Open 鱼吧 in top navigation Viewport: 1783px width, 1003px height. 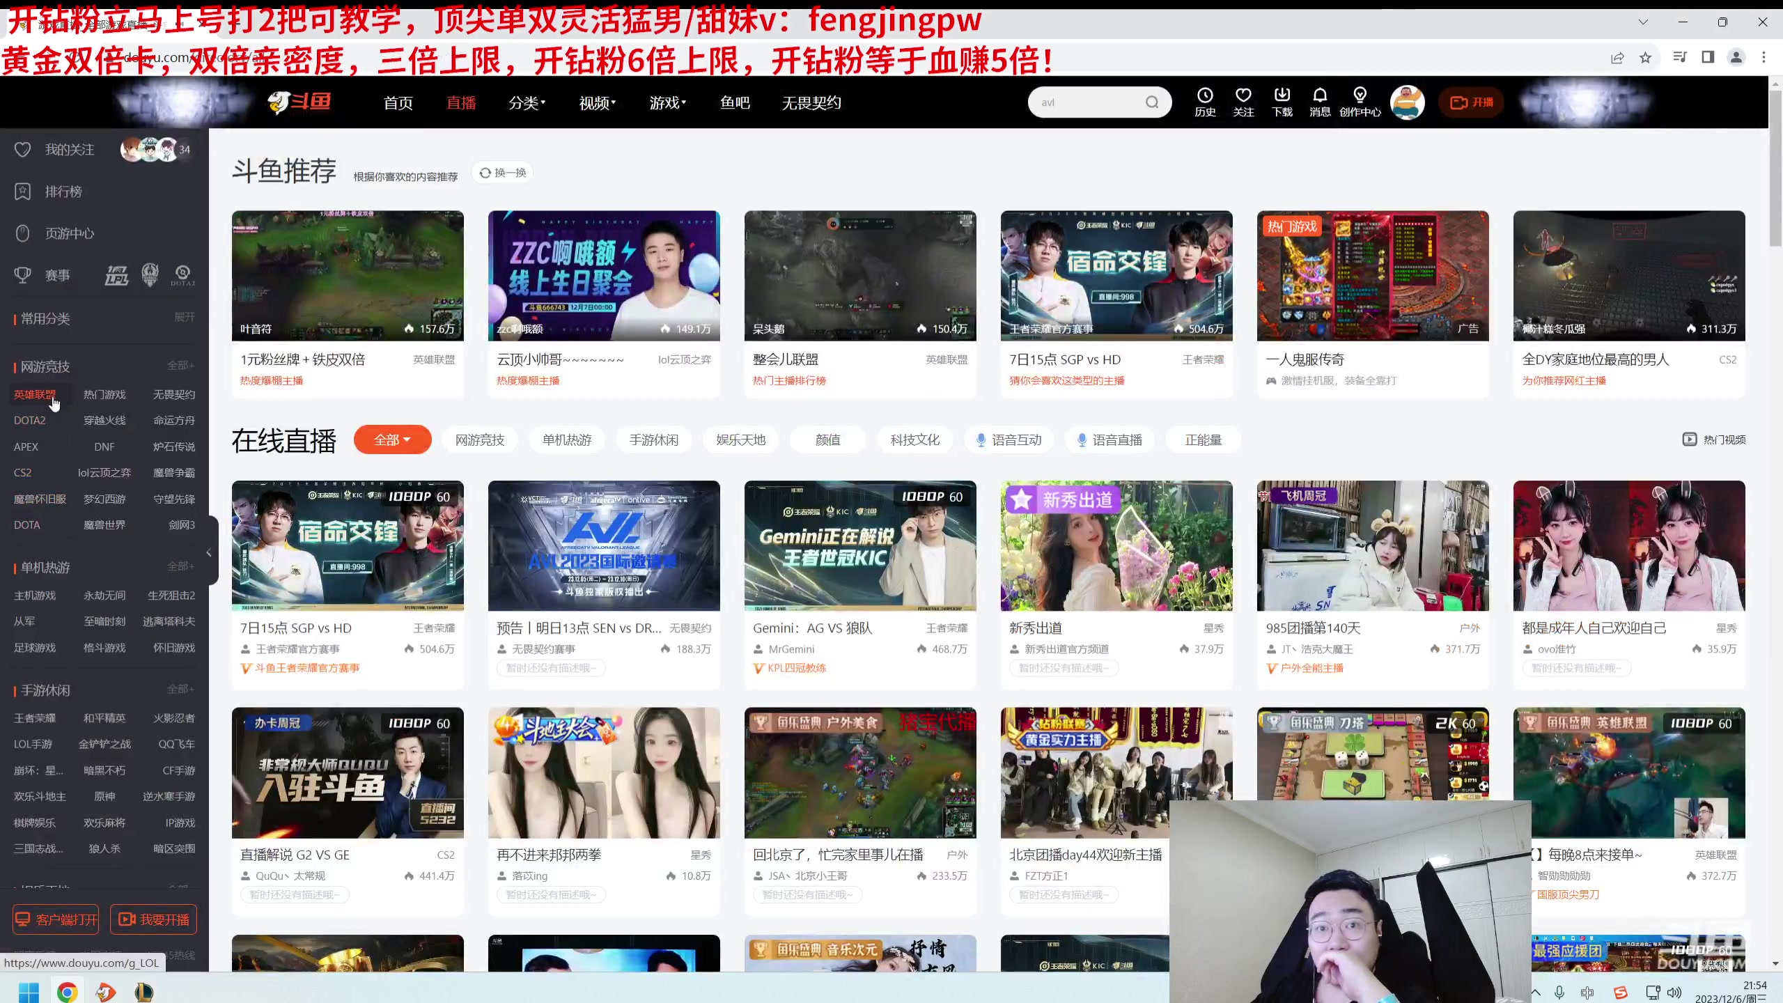click(x=735, y=103)
